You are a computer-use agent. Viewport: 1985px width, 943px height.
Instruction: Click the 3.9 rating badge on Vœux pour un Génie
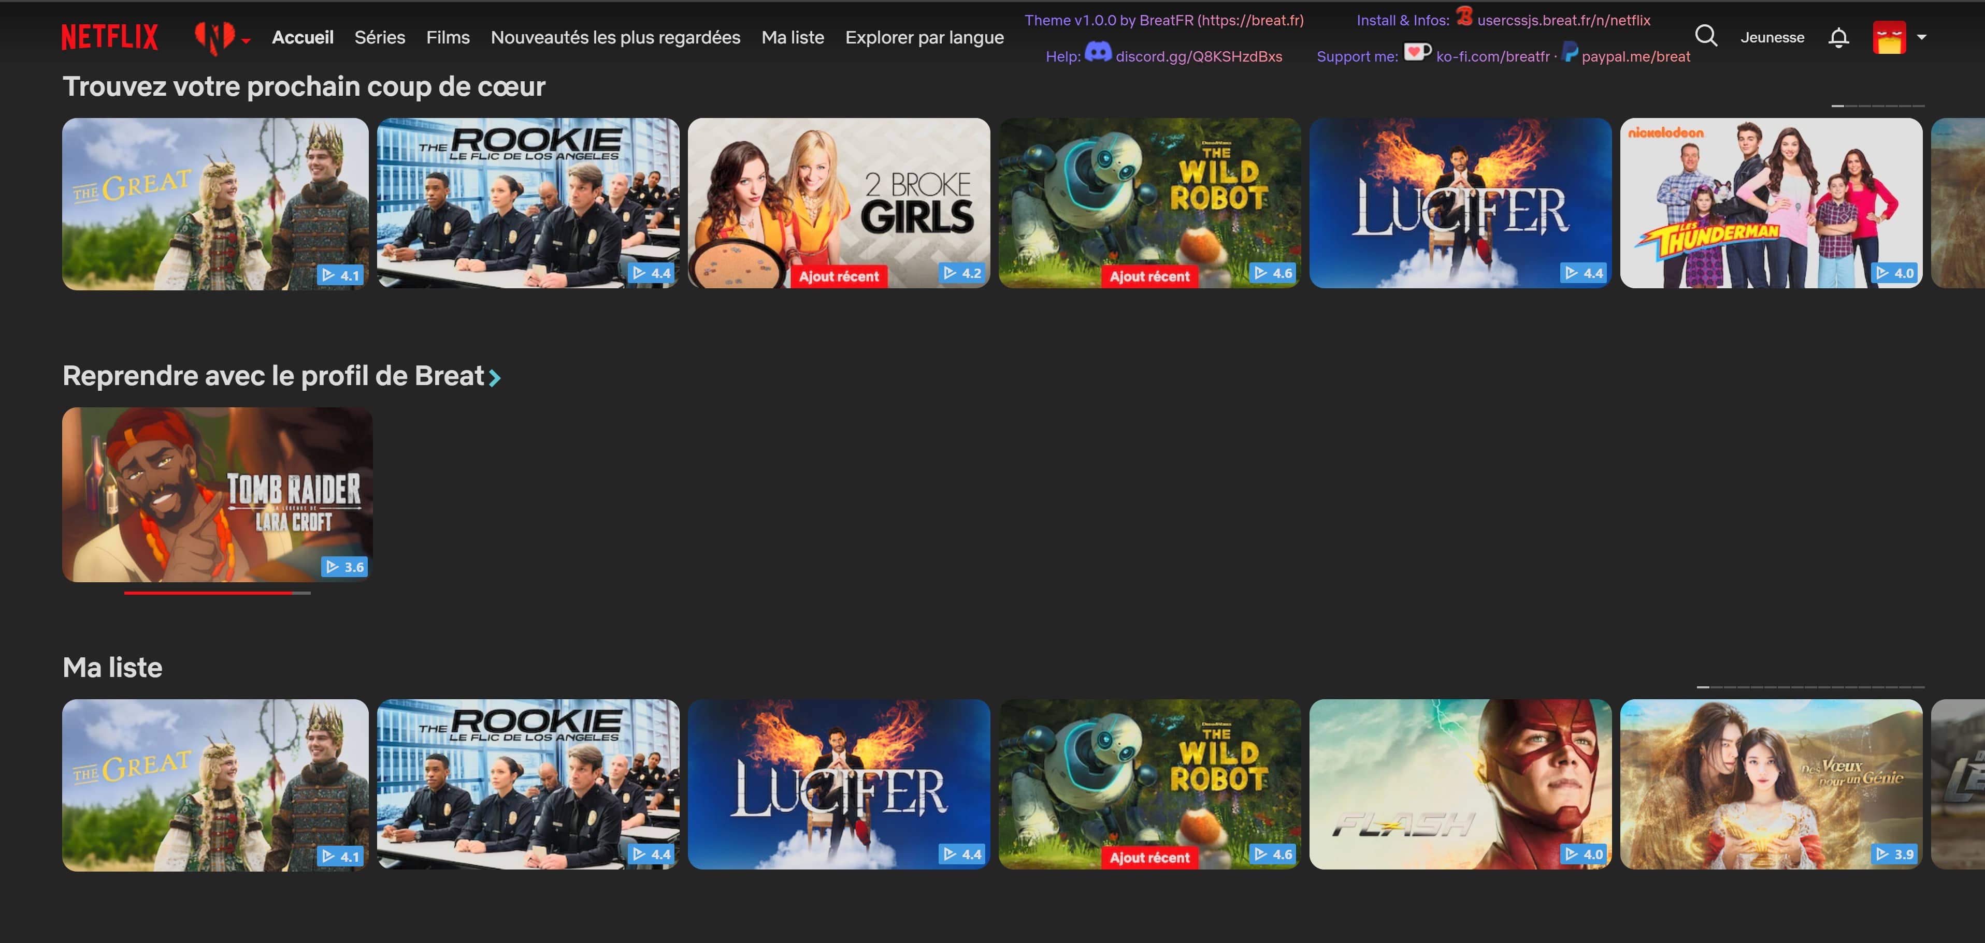tap(1895, 853)
